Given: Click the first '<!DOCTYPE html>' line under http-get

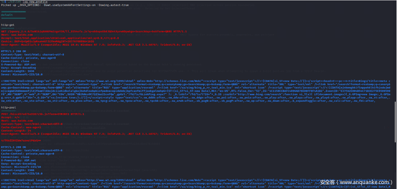Looking at the screenshot, I should point(195,81).
